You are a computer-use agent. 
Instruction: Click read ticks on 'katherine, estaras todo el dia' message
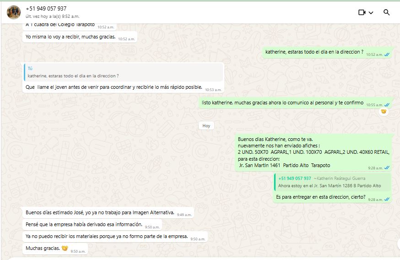(387, 54)
